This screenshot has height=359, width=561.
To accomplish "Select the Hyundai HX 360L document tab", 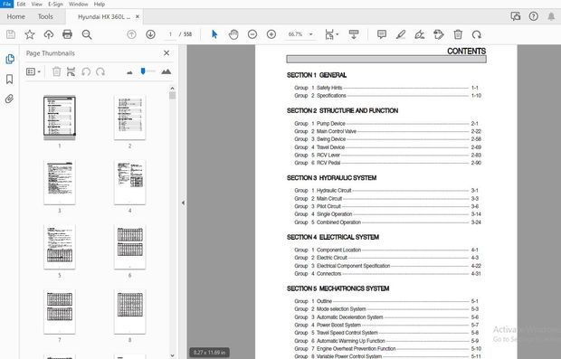I will (104, 16).
